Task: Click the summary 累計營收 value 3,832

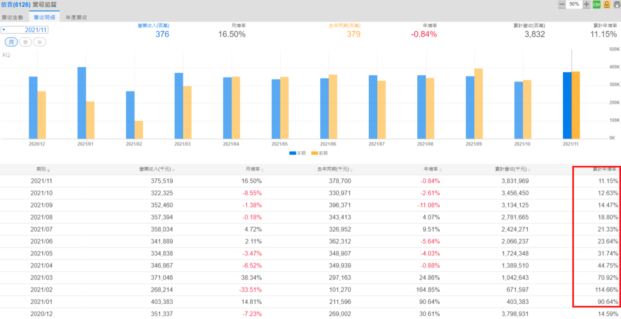Action: (x=535, y=34)
